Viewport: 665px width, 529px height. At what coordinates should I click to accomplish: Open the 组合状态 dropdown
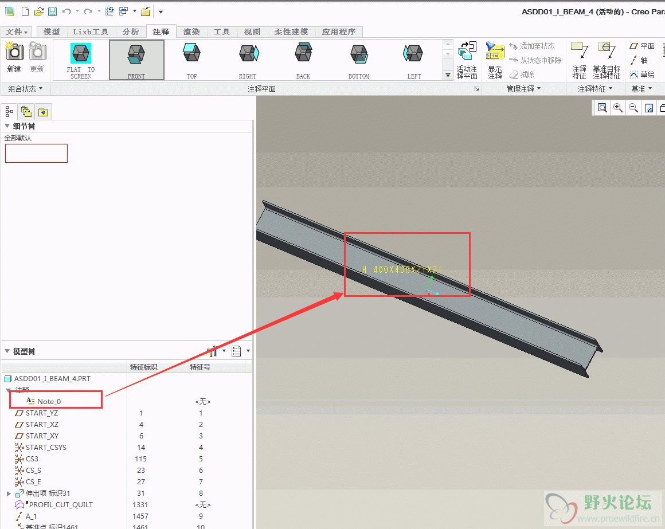[x=25, y=89]
